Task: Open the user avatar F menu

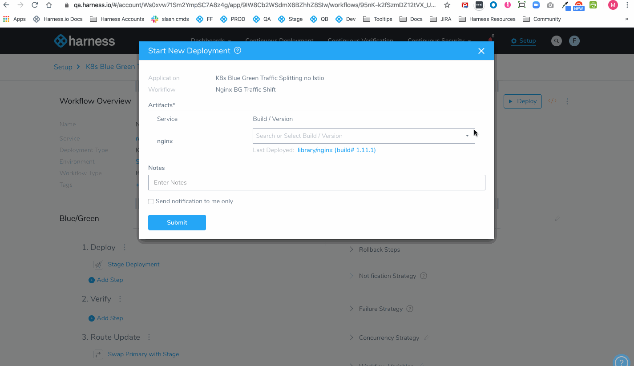Action: [574, 41]
